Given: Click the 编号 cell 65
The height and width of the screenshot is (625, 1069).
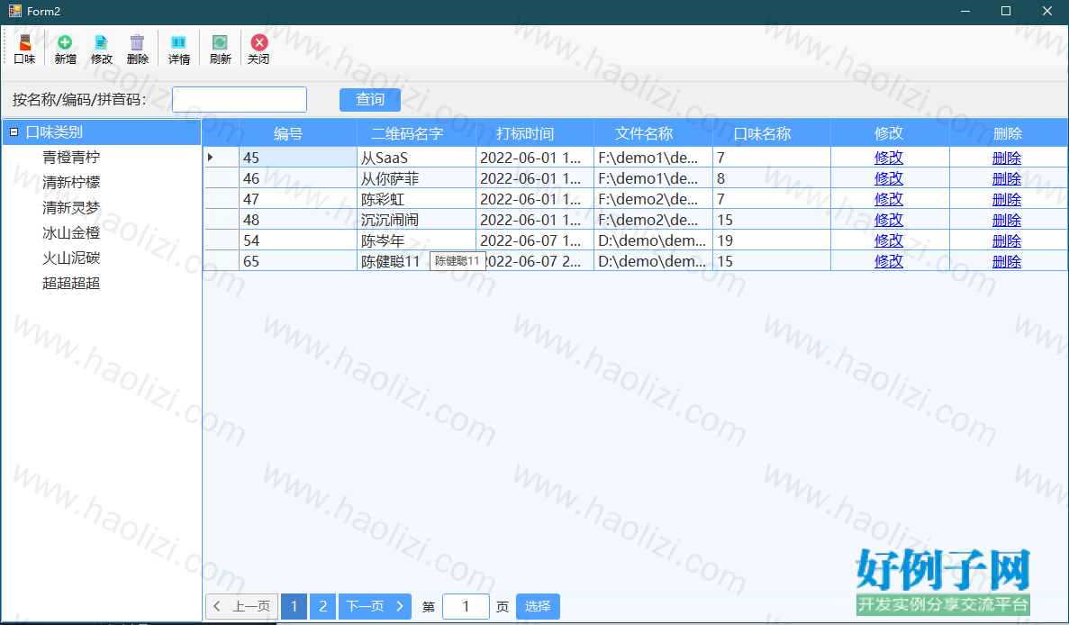Looking at the screenshot, I should (298, 261).
